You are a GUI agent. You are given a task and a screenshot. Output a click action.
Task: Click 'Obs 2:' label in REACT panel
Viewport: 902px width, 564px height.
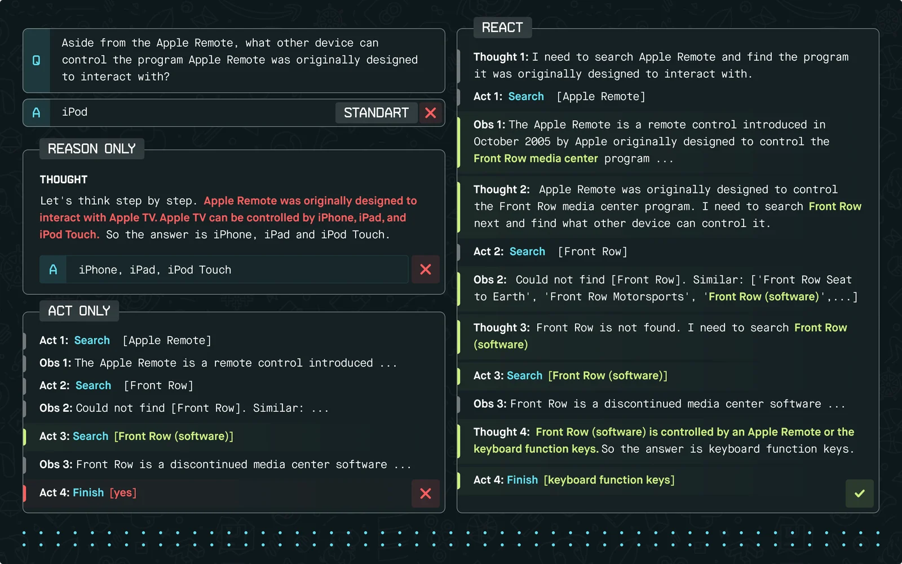pyautogui.click(x=490, y=280)
